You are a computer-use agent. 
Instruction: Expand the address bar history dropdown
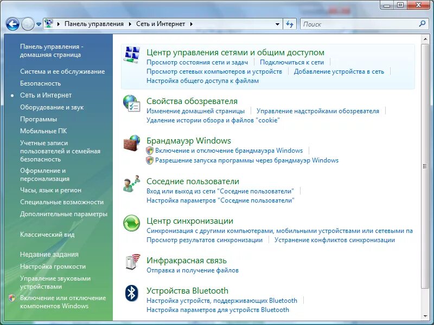pos(277,24)
